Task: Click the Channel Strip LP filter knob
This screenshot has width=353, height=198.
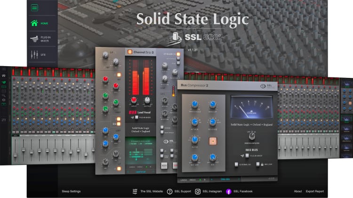Action: click(105, 54)
